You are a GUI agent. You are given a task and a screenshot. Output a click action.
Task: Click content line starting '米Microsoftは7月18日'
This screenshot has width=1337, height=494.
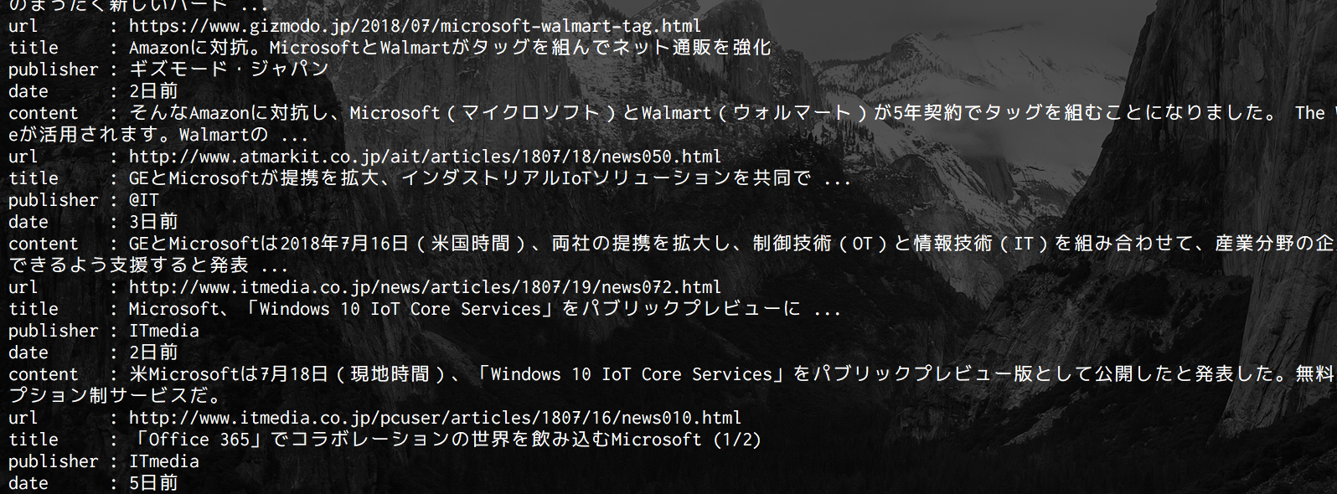[x=733, y=374]
